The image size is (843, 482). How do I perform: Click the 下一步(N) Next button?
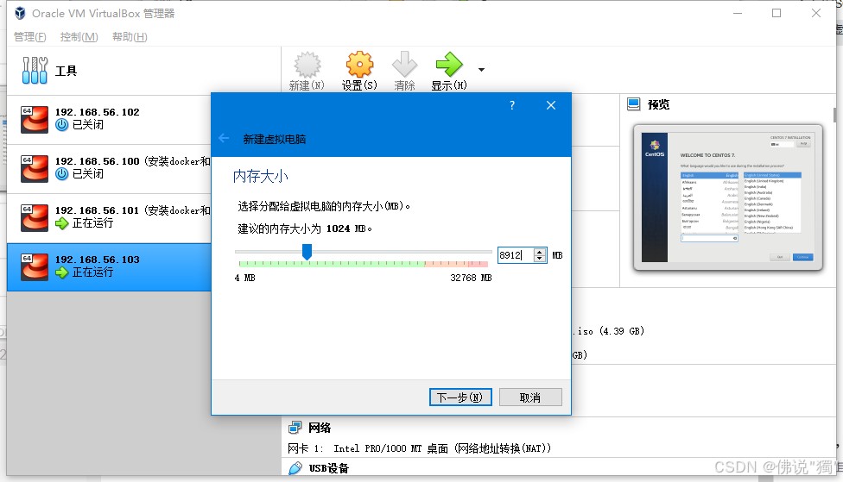click(x=460, y=397)
